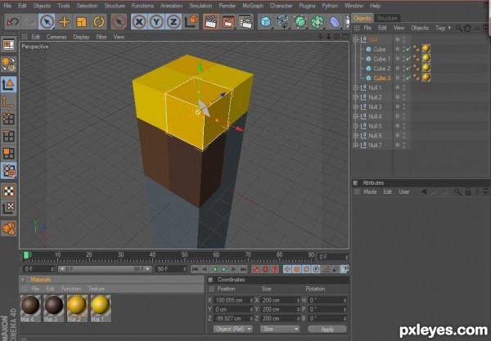Open the Materials Texture menu
Screen dimensions: 491x341
pos(96,289)
